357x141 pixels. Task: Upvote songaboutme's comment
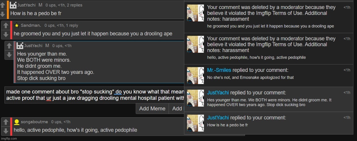6,122
